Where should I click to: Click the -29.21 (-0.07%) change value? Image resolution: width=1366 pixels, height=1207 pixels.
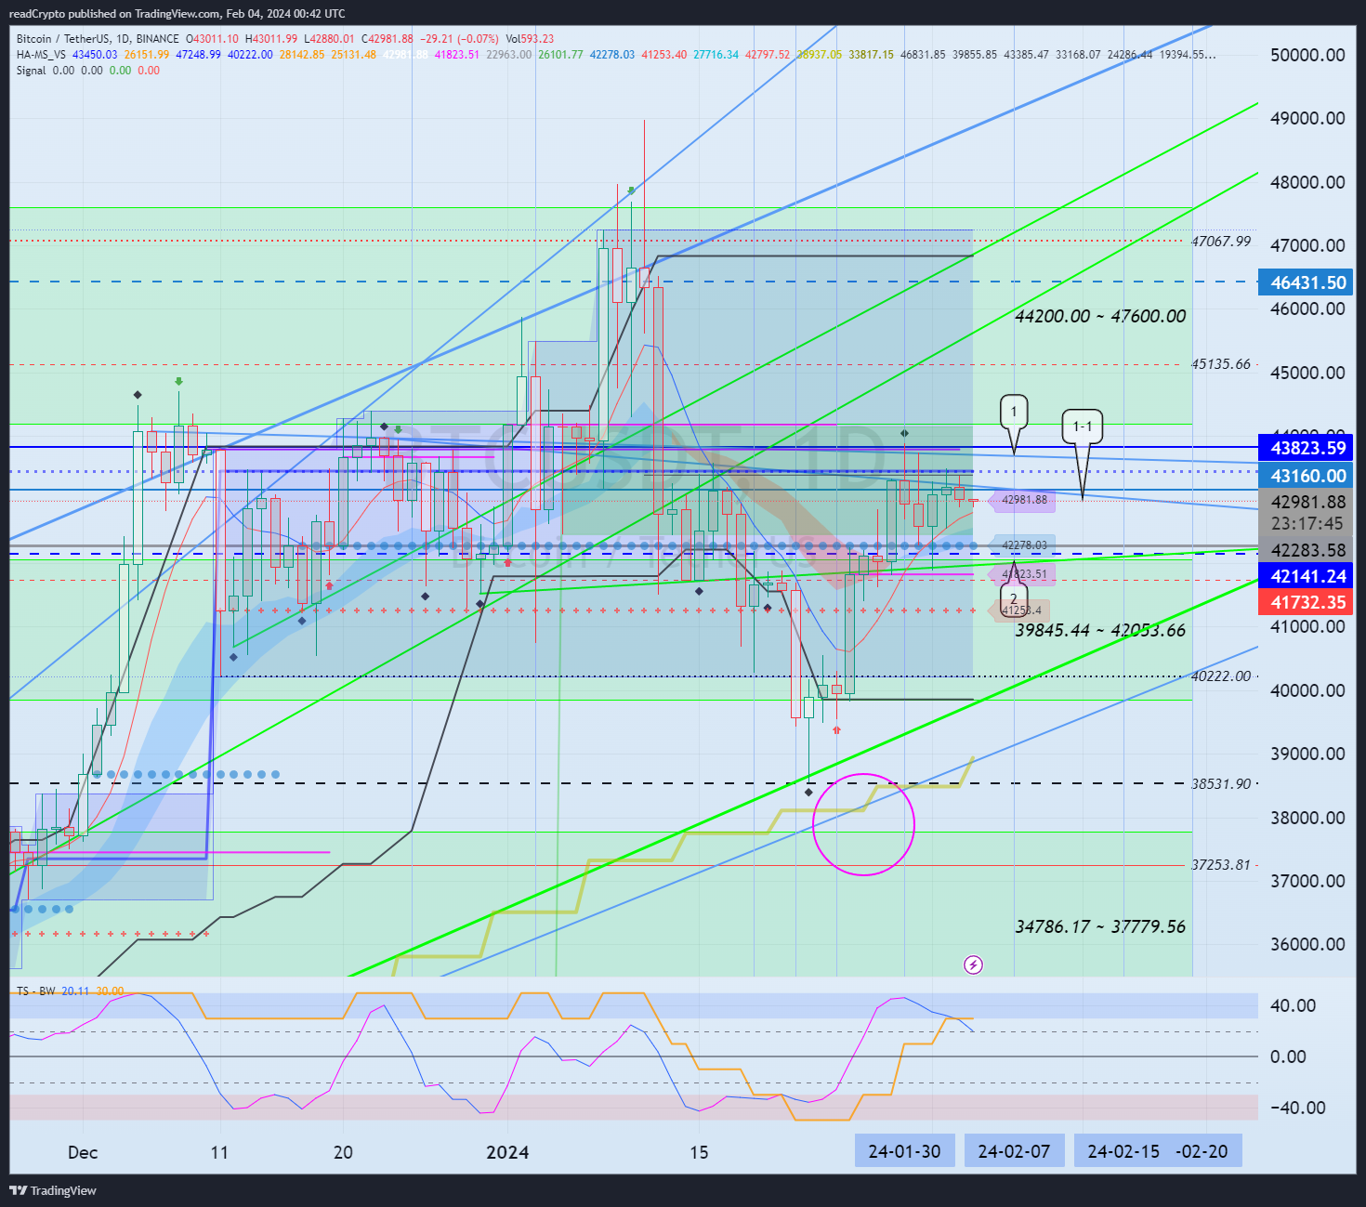tap(460, 39)
